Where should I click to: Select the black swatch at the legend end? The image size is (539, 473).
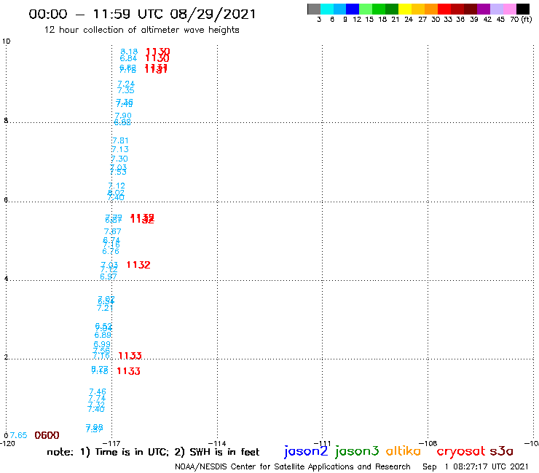point(523,9)
